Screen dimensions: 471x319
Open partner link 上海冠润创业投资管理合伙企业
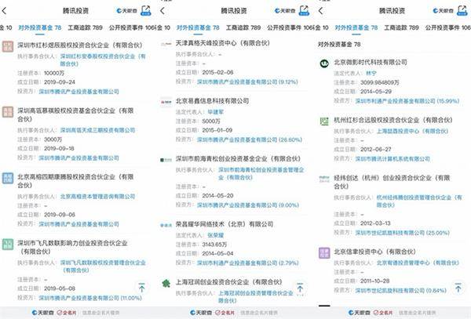(x=256, y=297)
